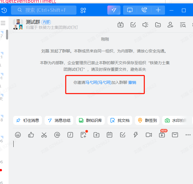This screenshot has width=193, height=184.
Task: Click the search box in title bar
Action: click(47, 10)
